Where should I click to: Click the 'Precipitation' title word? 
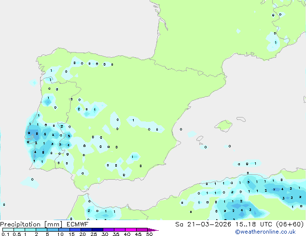[20, 224]
